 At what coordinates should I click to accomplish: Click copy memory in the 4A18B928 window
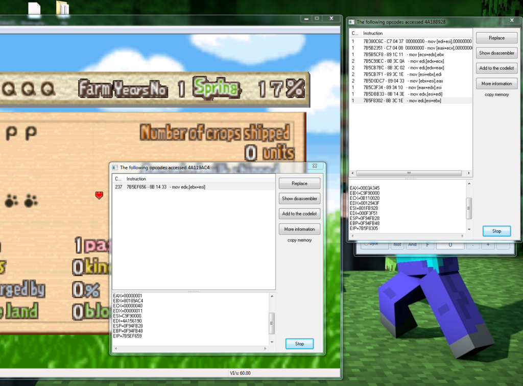(496, 94)
